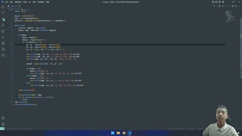Click the line 'while True:'
Viewport: 242px width, 136px height.
click(x=20, y=26)
